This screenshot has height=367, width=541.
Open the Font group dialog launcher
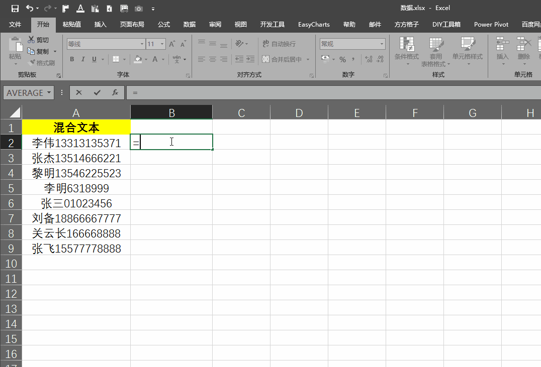tap(188, 75)
